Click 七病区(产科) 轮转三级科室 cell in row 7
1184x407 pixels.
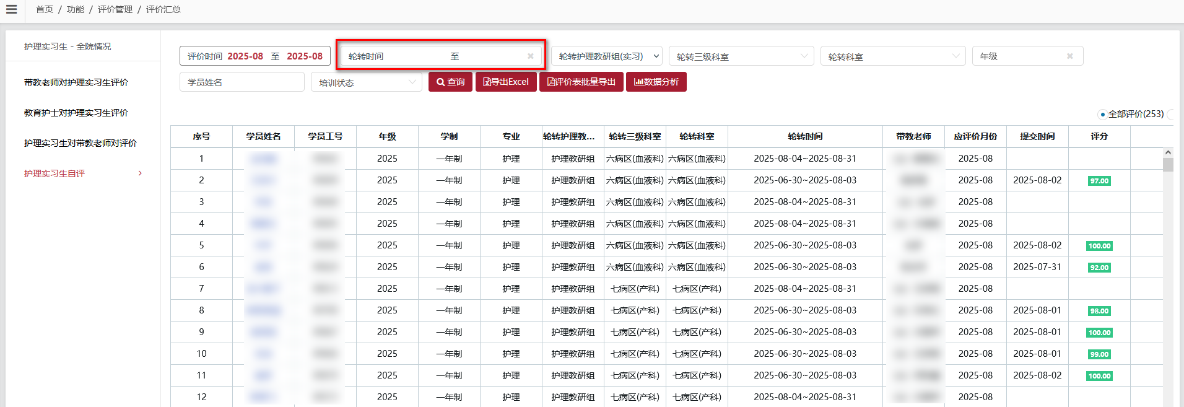[635, 289]
